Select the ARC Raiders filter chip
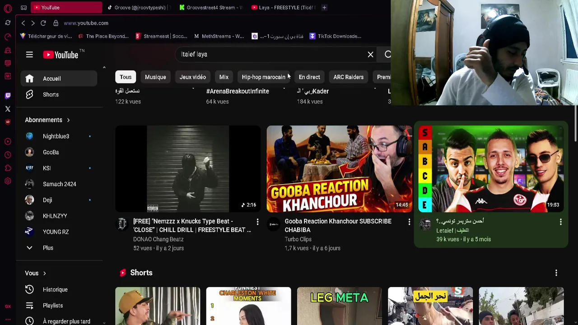This screenshot has height=325, width=578. pyautogui.click(x=348, y=77)
